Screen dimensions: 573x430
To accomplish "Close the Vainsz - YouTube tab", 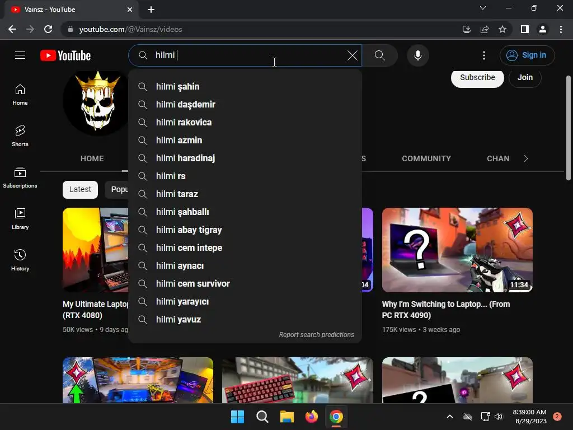I will point(130,10).
